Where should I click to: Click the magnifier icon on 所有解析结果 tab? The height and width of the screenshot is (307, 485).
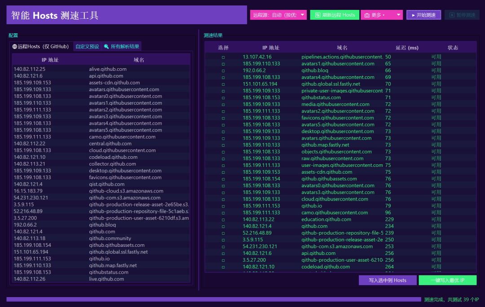pyautogui.click(x=106, y=47)
